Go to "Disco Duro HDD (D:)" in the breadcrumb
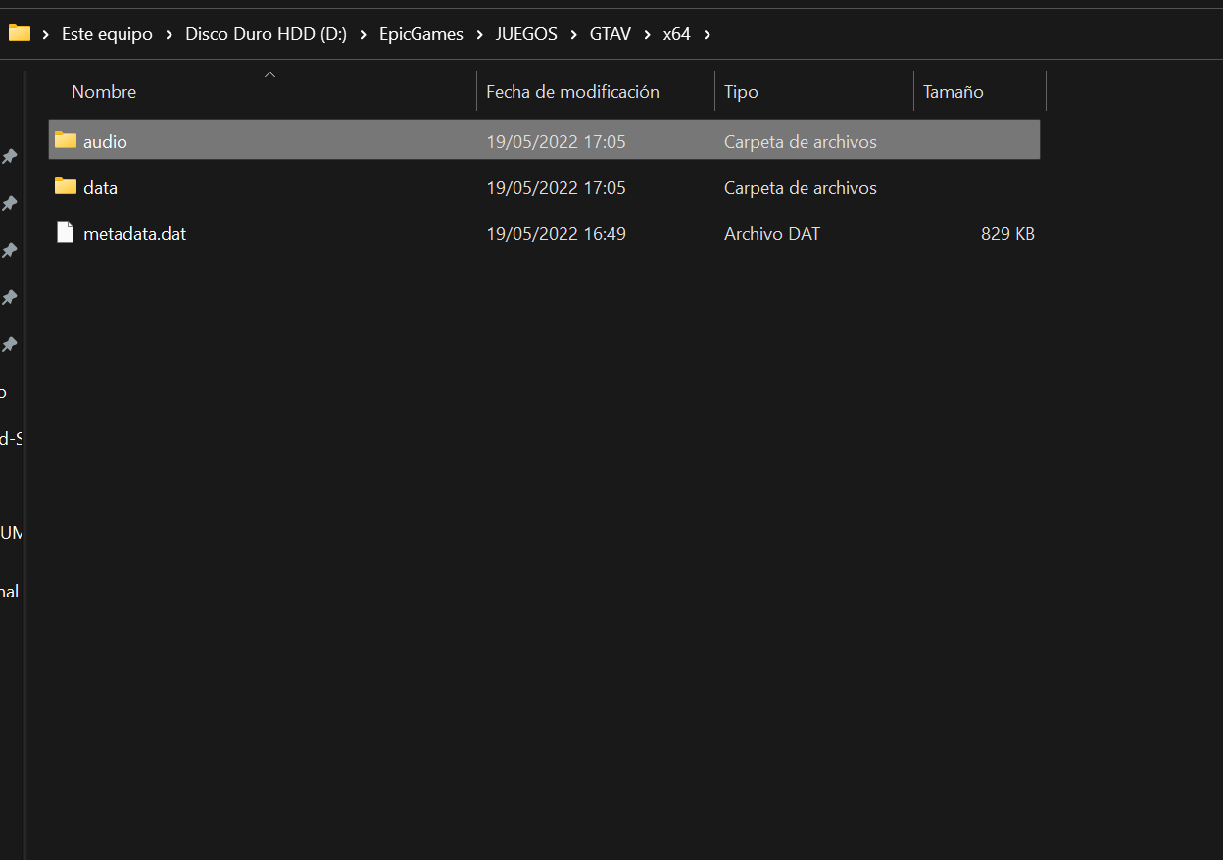The width and height of the screenshot is (1223, 860). tap(267, 34)
